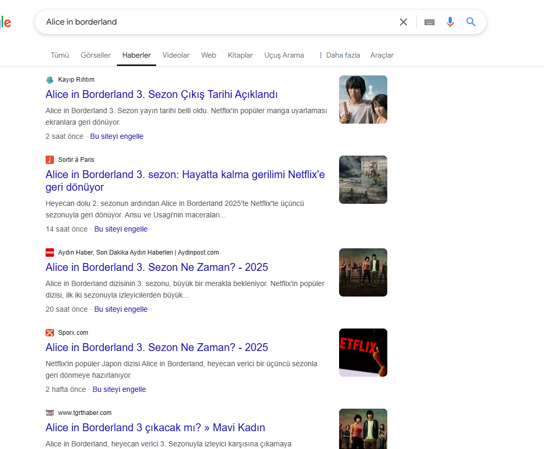Switch to the Görseller tab

[x=95, y=55]
